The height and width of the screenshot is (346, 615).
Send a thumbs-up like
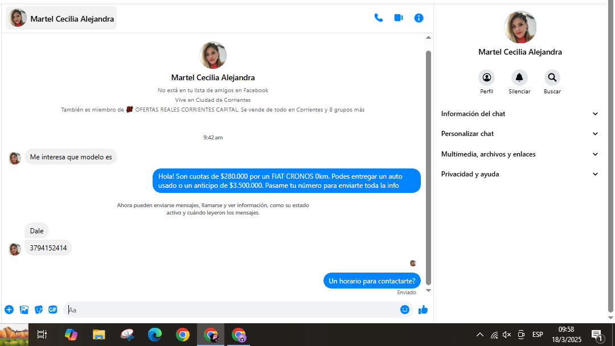pyautogui.click(x=423, y=310)
